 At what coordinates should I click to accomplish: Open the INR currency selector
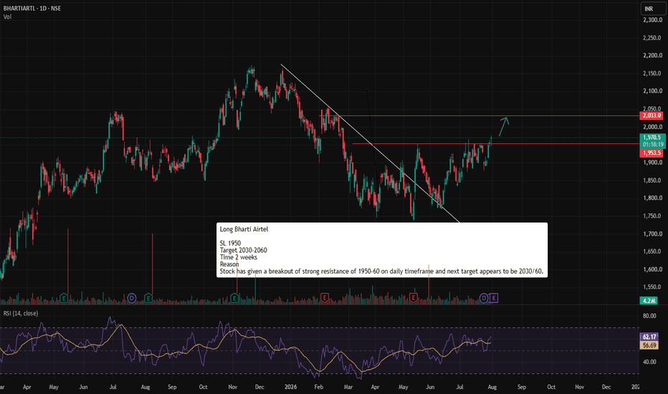click(x=653, y=9)
